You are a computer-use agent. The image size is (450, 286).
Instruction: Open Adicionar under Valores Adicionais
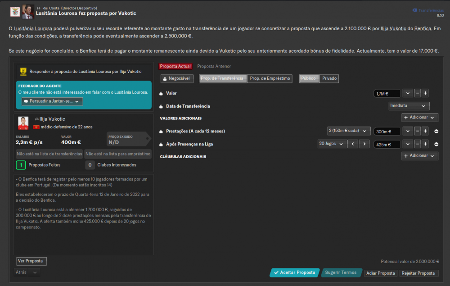[x=419, y=118]
